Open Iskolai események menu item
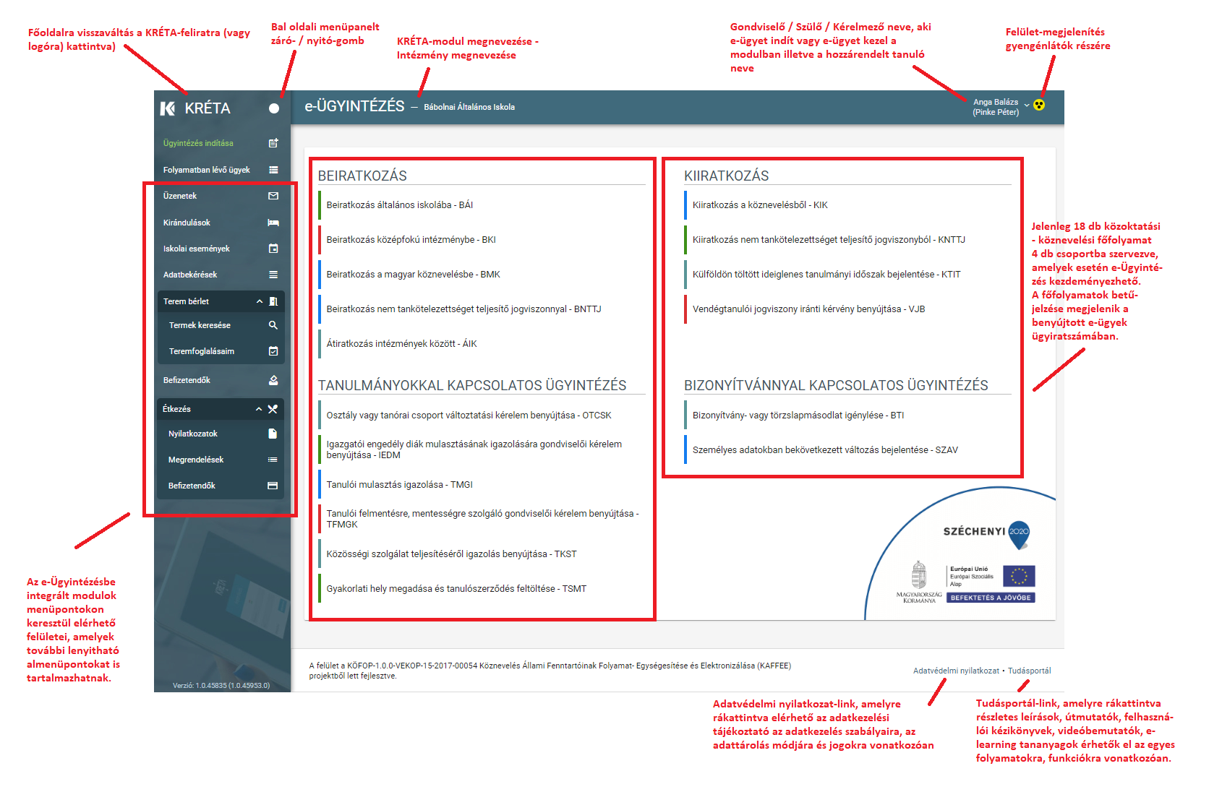Screen dimensions: 1209x792 click(196, 249)
